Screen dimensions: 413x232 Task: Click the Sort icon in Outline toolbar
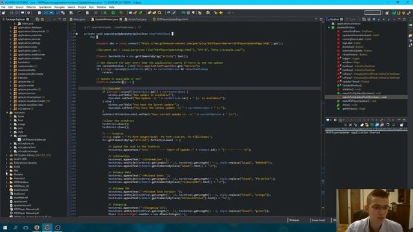(x=368, y=19)
